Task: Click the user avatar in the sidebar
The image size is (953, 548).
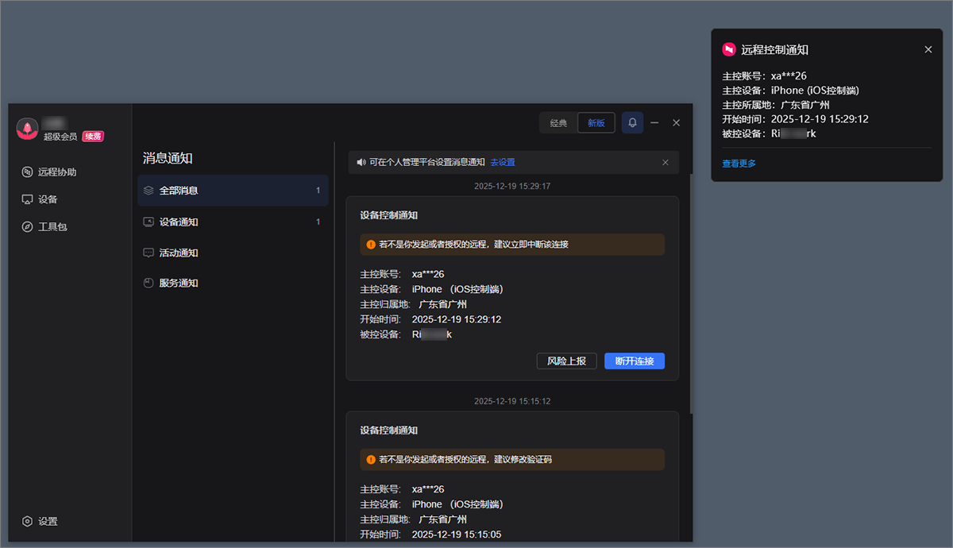Action: click(25, 129)
